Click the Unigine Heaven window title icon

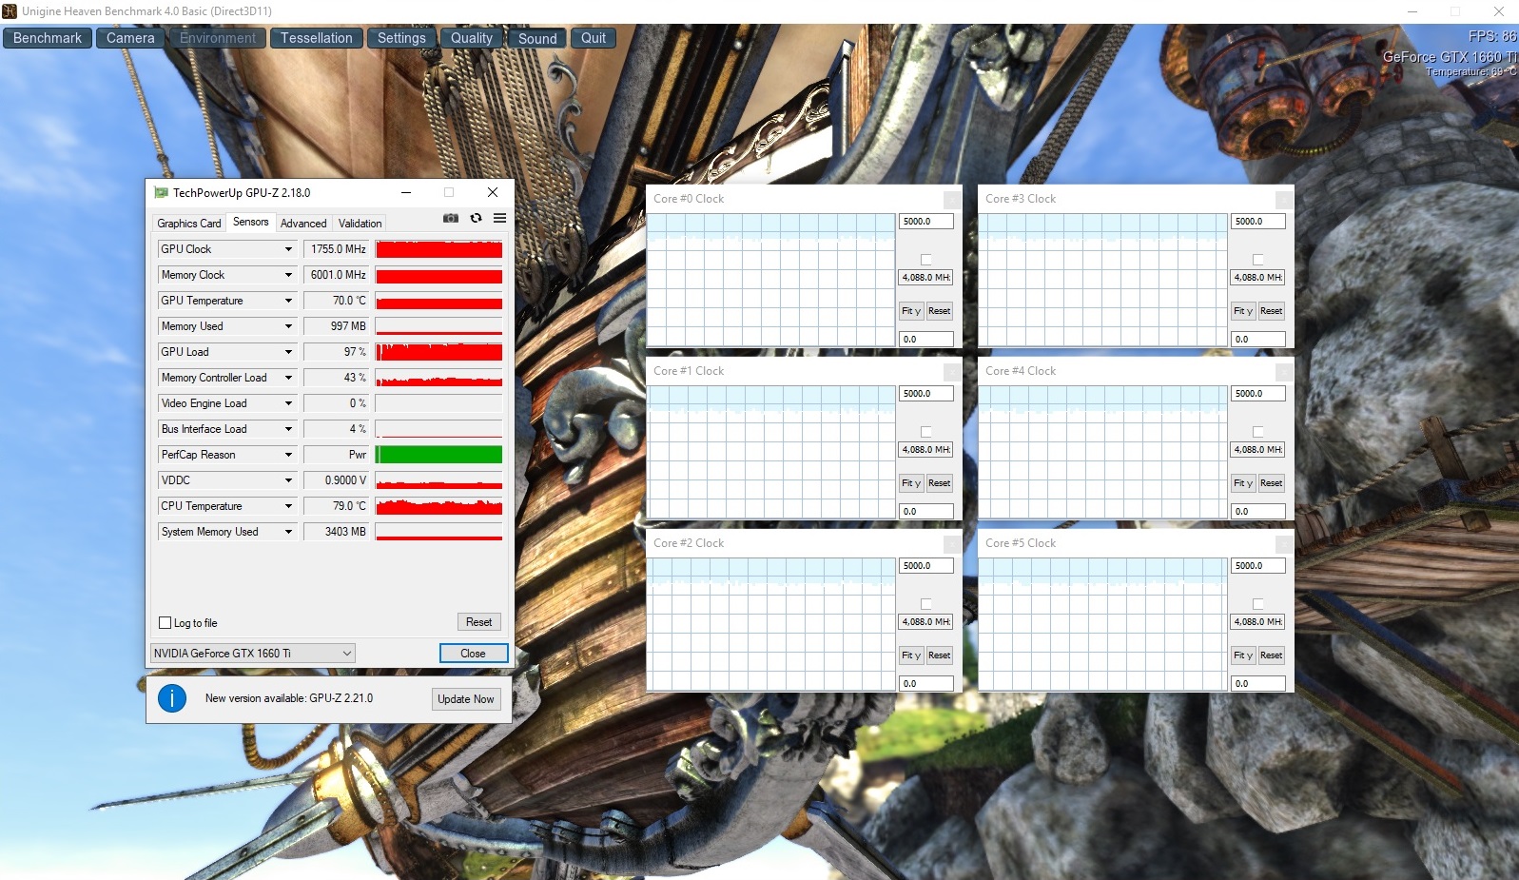click(x=10, y=11)
